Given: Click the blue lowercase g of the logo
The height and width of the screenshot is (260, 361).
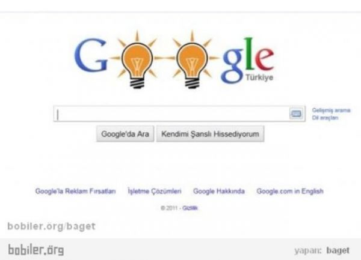Looking at the screenshot, I should 232,65.
